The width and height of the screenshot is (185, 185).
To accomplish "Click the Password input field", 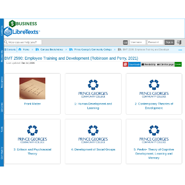I will coord(155,42).
